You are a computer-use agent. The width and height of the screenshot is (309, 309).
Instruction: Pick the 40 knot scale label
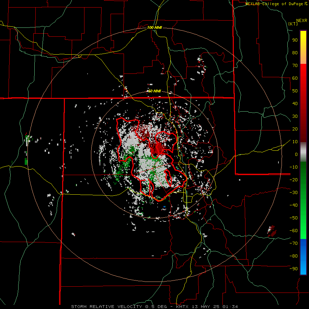pos(295,103)
